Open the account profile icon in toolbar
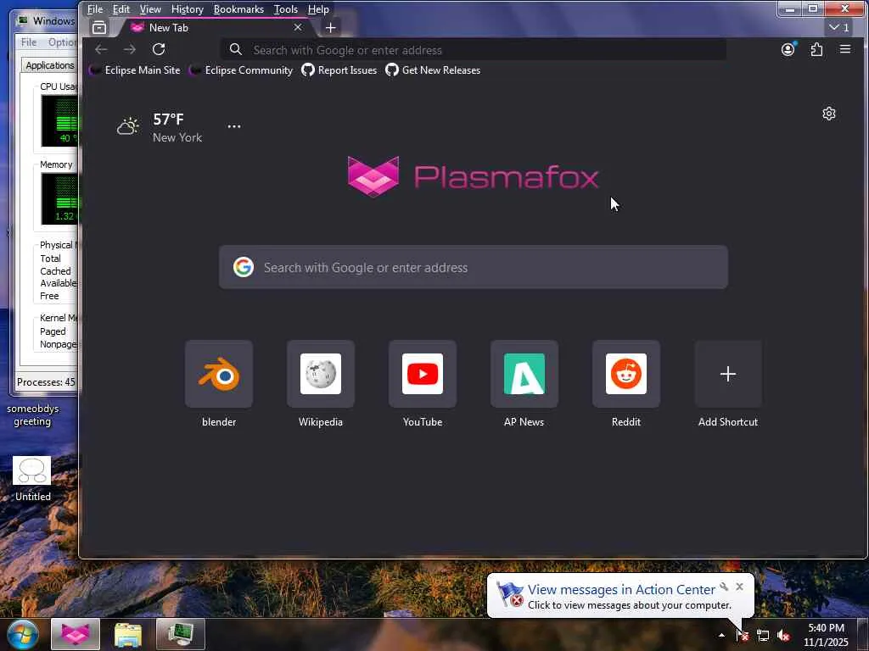Image resolution: width=869 pixels, height=651 pixels. (x=788, y=50)
